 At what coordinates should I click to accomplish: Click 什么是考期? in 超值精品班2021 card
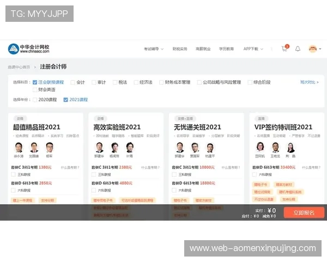pyautogui.click(x=70, y=168)
